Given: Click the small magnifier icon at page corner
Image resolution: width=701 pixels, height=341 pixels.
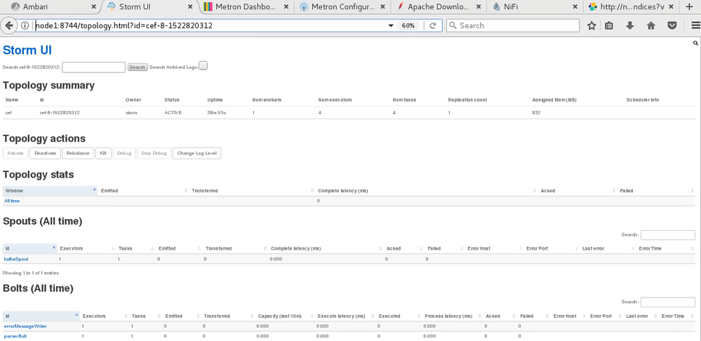Looking at the screenshot, I should point(695,43).
